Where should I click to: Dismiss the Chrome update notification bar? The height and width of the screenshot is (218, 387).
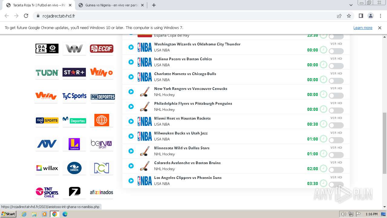point(380,28)
